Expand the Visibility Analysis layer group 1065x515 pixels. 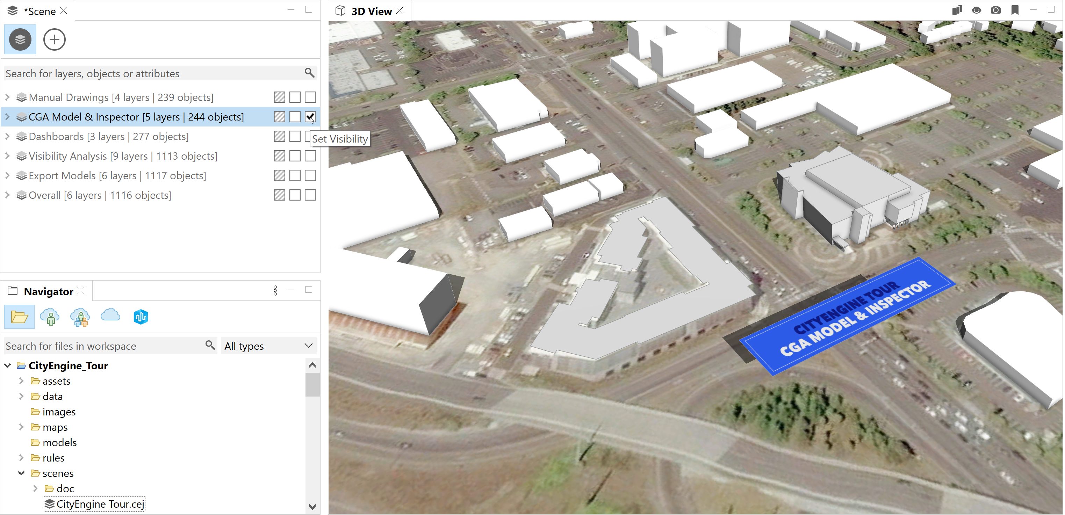pyautogui.click(x=7, y=156)
